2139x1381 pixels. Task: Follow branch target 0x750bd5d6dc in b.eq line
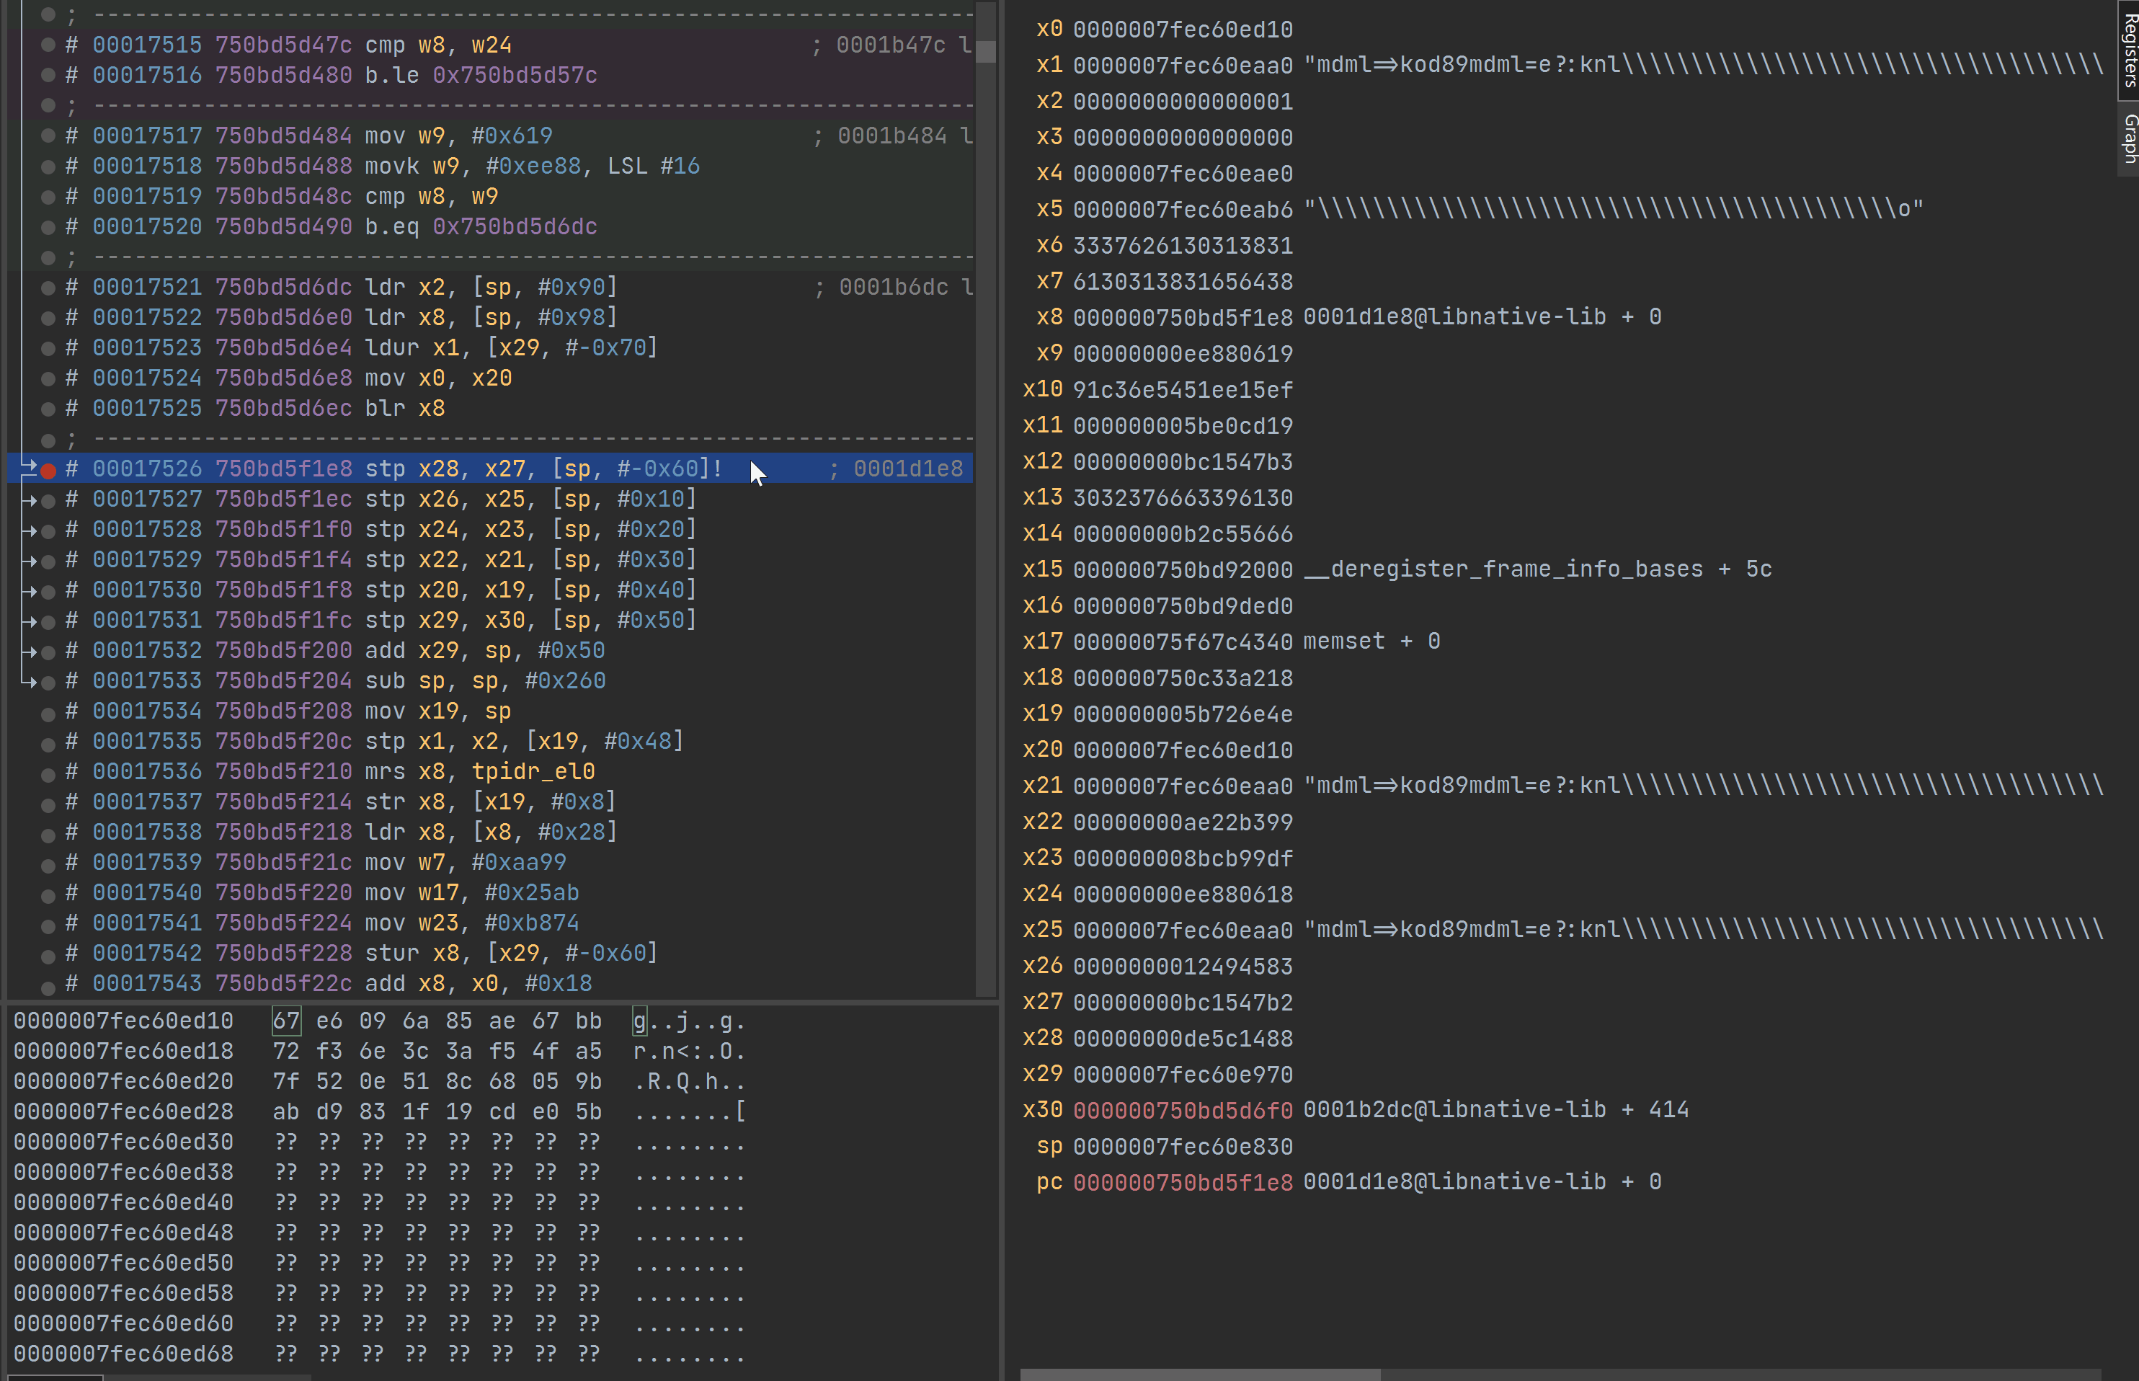pyautogui.click(x=515, y=227)
